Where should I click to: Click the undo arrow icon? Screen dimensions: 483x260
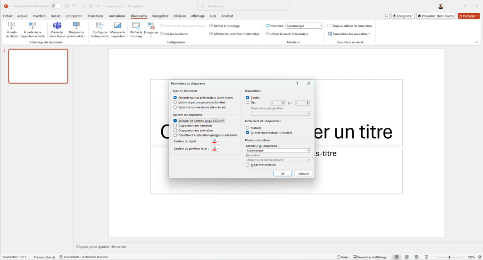[x=74, y=6]
